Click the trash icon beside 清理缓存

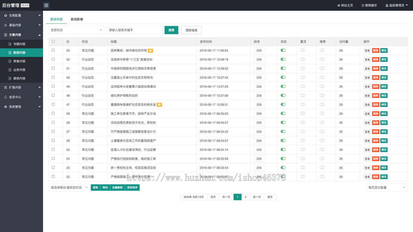click(363, 5)
